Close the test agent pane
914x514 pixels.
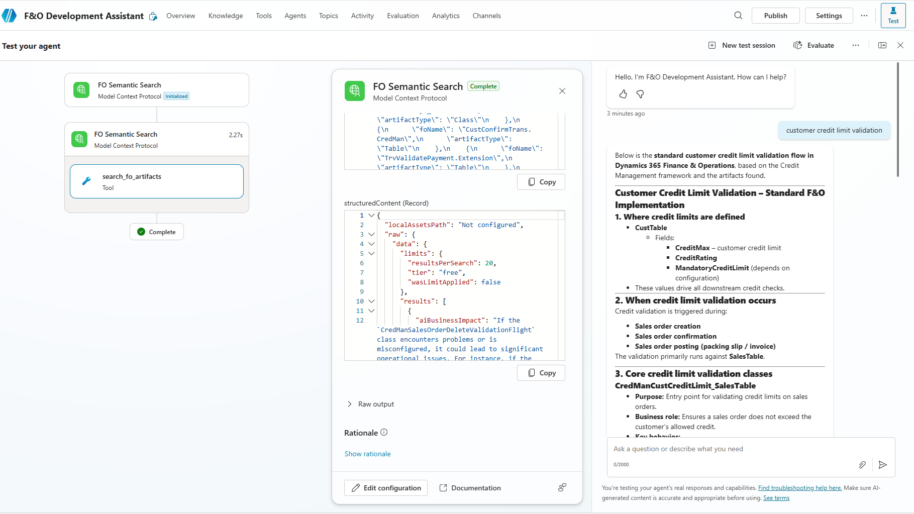[900, 45]
